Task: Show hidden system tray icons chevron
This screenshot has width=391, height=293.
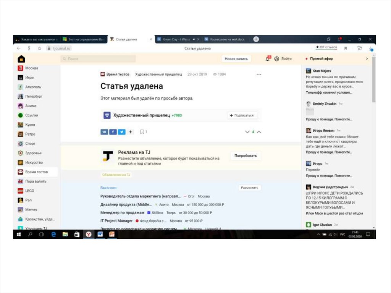Action: pos(318,234)
